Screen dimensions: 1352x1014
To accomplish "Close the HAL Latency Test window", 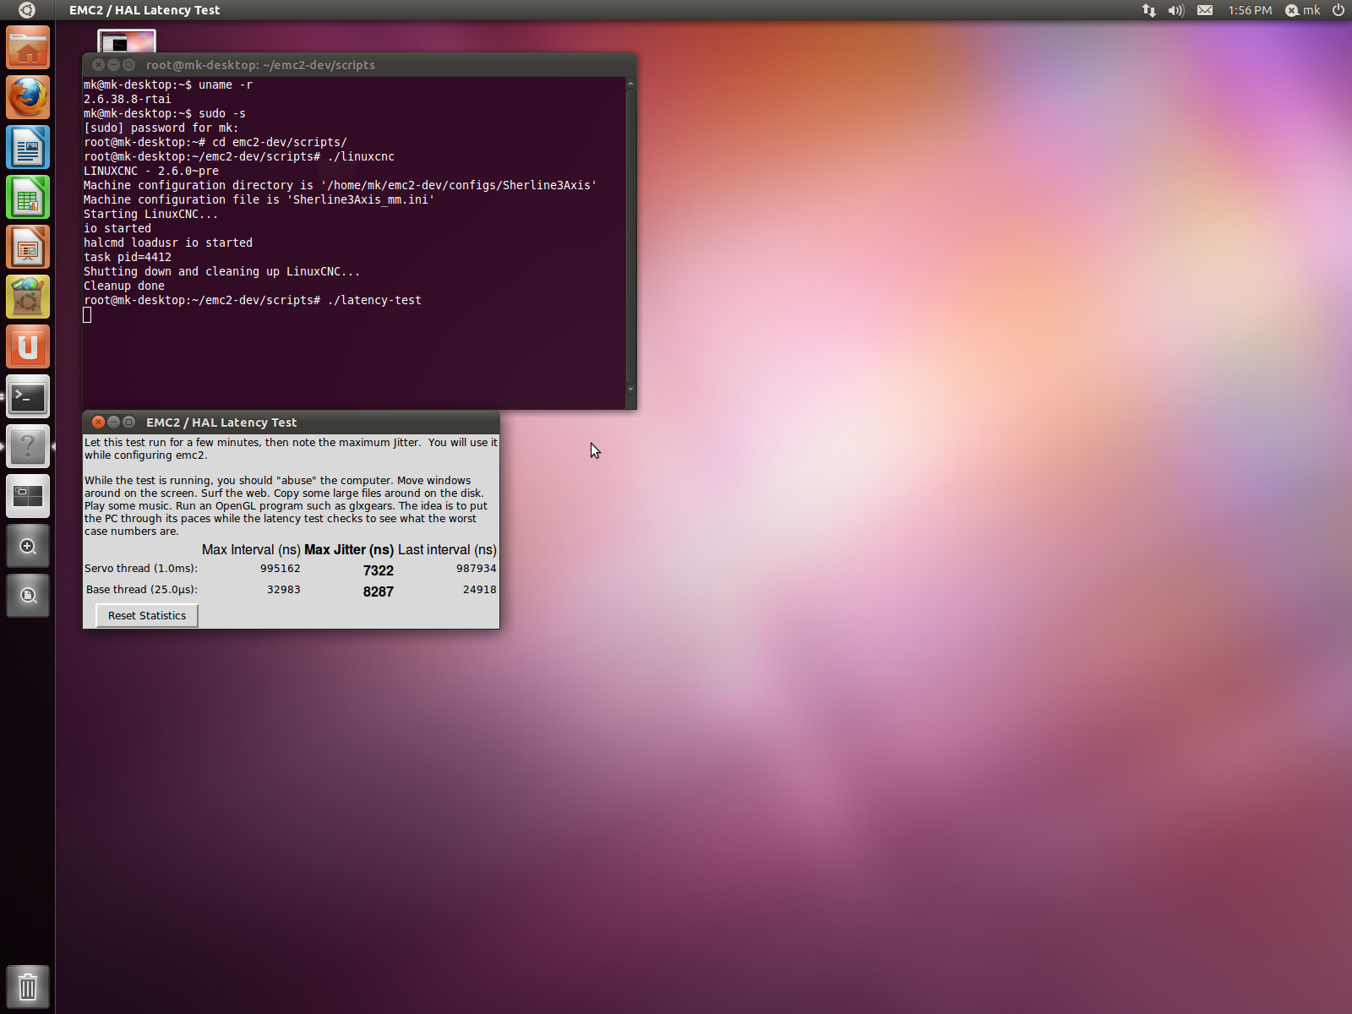I will 98,422.
